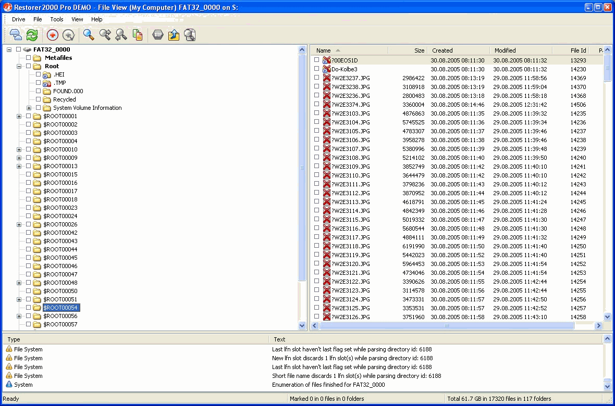
Task: Click the log panel scroll up arrow
Action: click(x=607, y=339)
